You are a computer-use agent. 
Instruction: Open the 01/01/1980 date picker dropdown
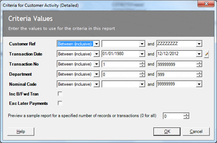(x=142, y=54)
